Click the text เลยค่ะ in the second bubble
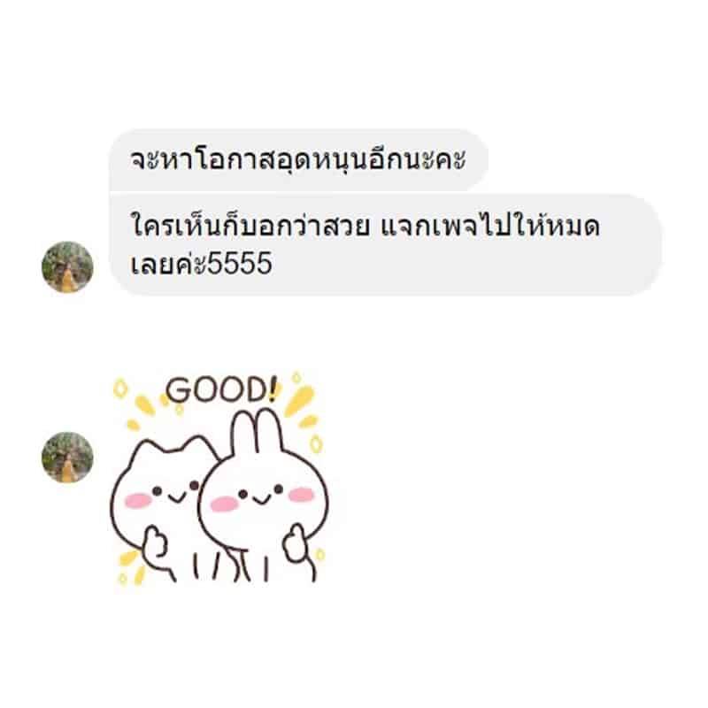This screenshot has height=708, width=708. 168,264
